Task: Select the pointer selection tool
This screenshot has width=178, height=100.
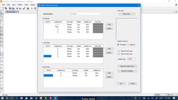Action: [2, 14]
